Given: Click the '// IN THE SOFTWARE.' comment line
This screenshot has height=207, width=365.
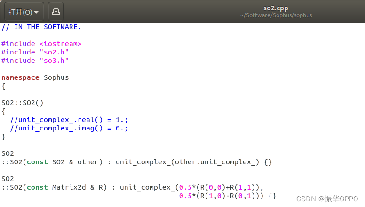Looking at the screenshot, I should pyautogui.click(x=41, y=27).
